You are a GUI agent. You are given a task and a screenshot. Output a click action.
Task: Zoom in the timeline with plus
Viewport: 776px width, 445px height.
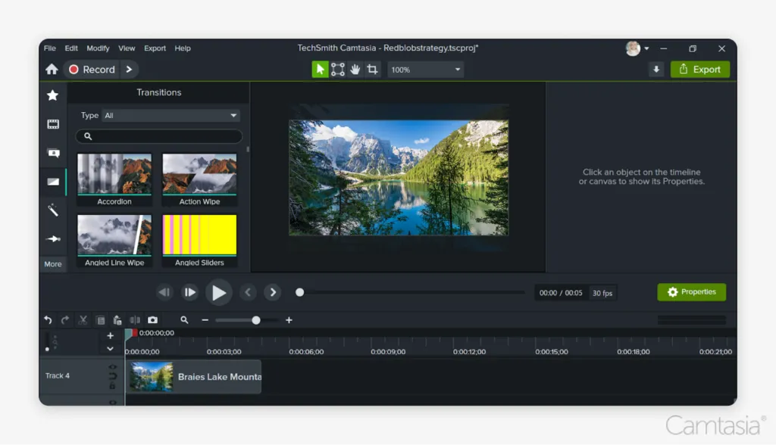click(x=289, y=320)
